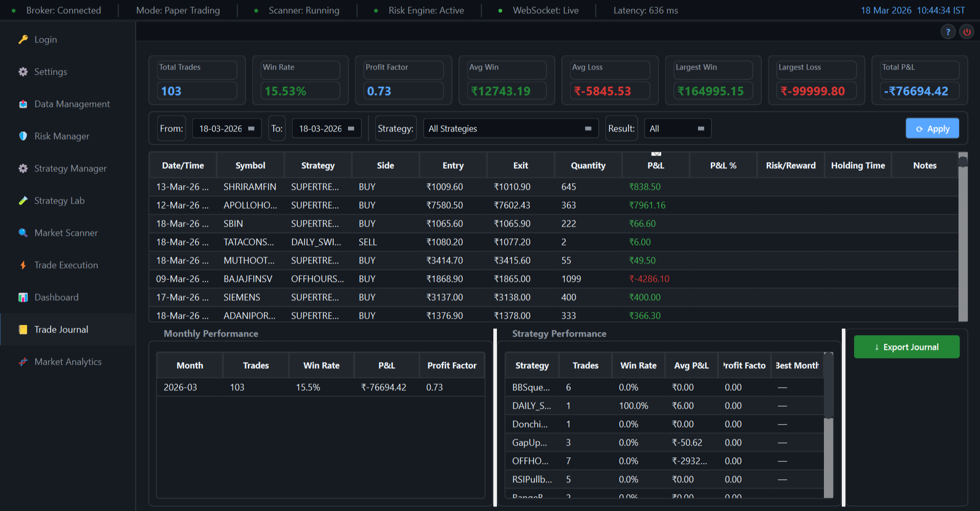This screenshot has height=511, width=980.
Task: Open Market Analytics with the rocket icon
Action: coord(24,362)
